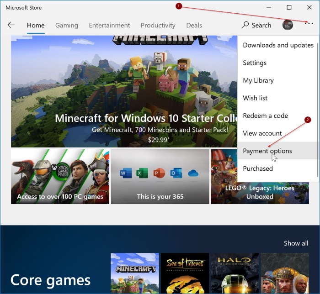Click the PowerPoint icon in 365 tile
This screenshot has width=320, height=294.
(x=159, y=173)
